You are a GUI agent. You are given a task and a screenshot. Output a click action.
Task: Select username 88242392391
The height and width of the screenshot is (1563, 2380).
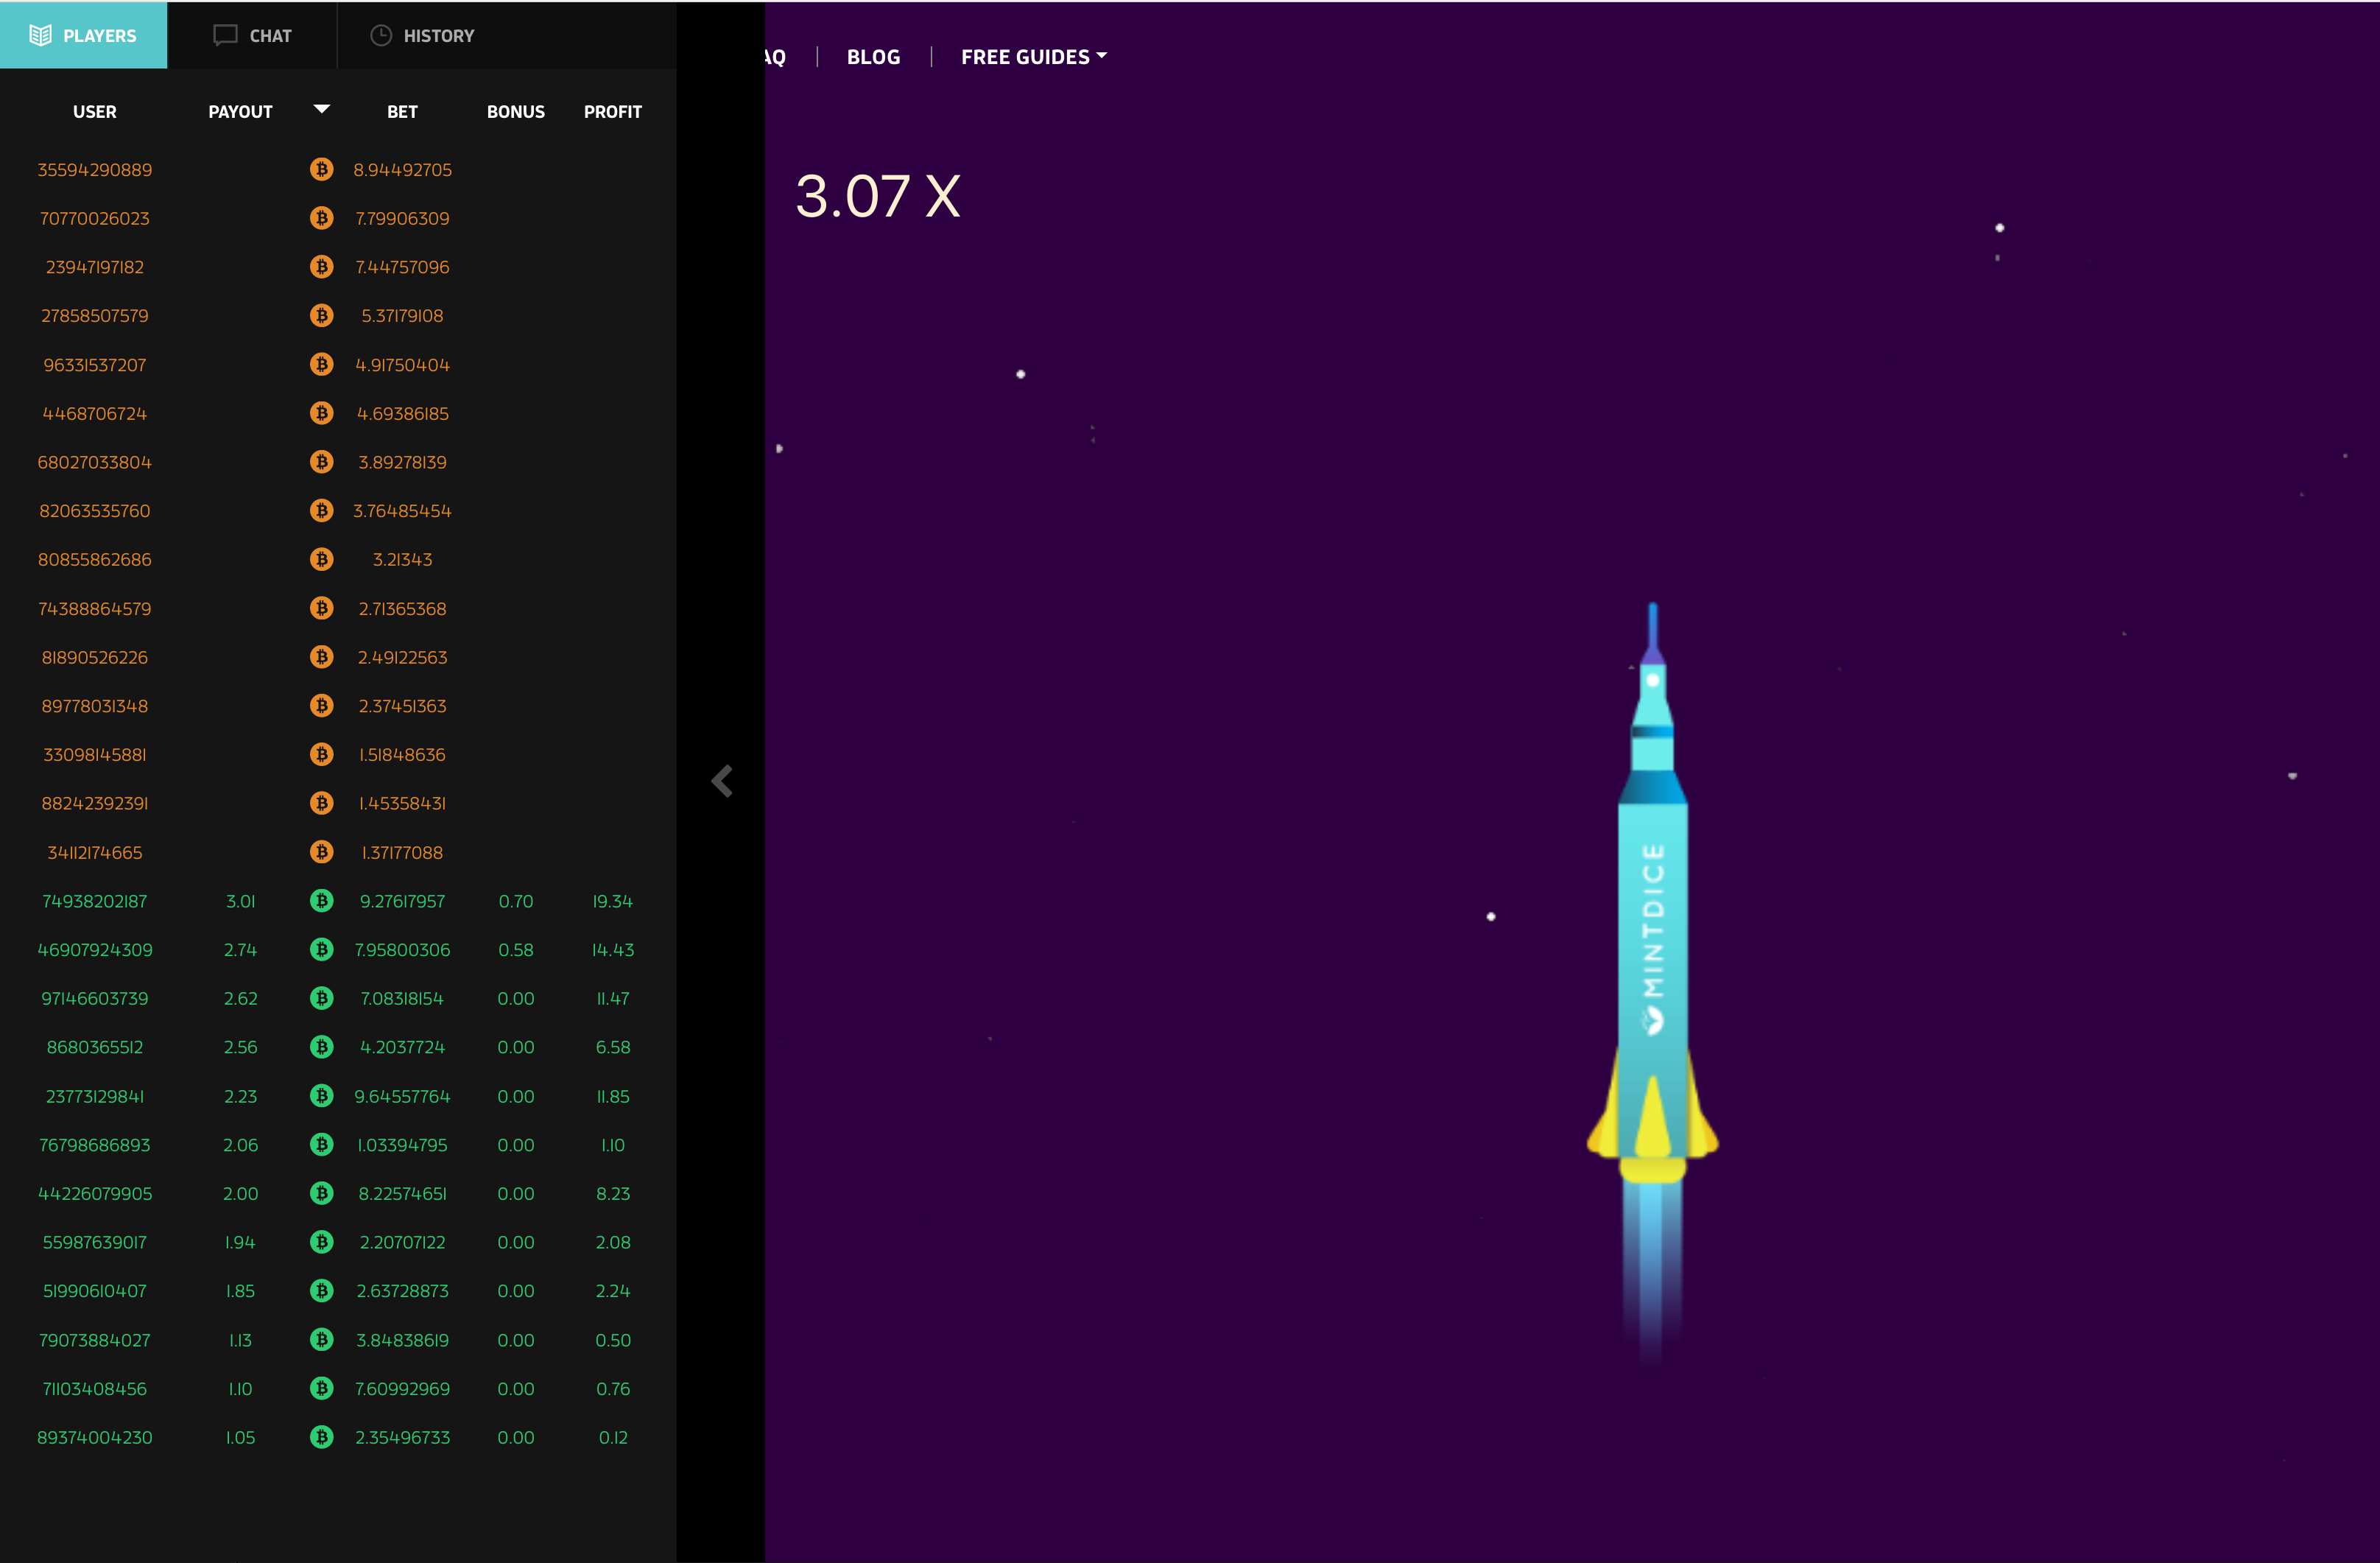95,803
